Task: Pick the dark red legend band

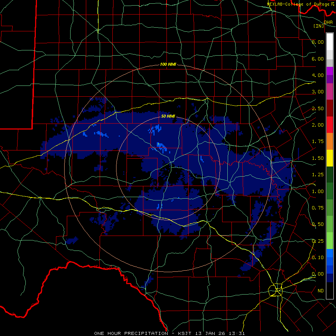Action: [330, 108]
